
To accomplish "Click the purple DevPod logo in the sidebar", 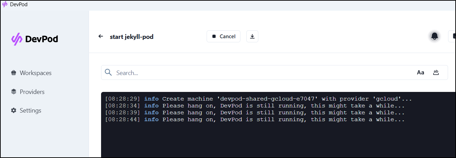I will 17,39.
